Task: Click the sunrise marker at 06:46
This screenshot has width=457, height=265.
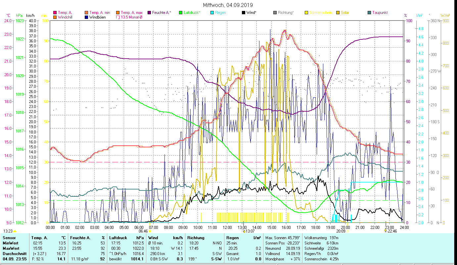Action: coord(150,231)
